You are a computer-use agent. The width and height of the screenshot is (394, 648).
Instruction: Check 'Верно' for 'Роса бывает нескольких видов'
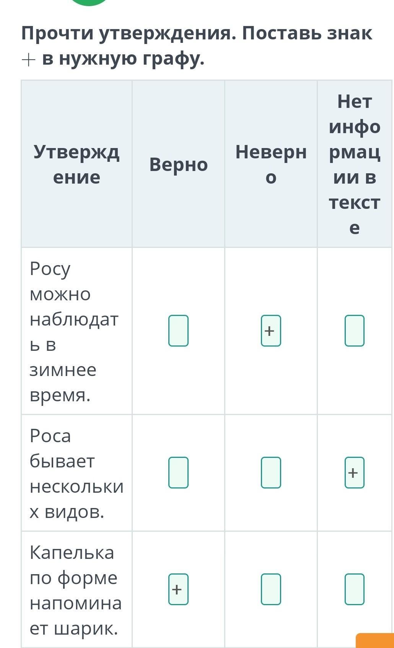click(x=178, y=472)
